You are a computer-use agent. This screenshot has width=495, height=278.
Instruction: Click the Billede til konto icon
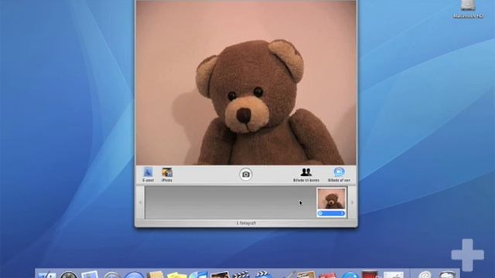click(306, 175)
